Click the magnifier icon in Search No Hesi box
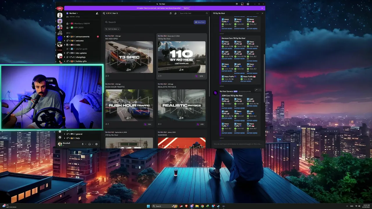The height and width of the screenshot is (209, 372). coord(207,13)
